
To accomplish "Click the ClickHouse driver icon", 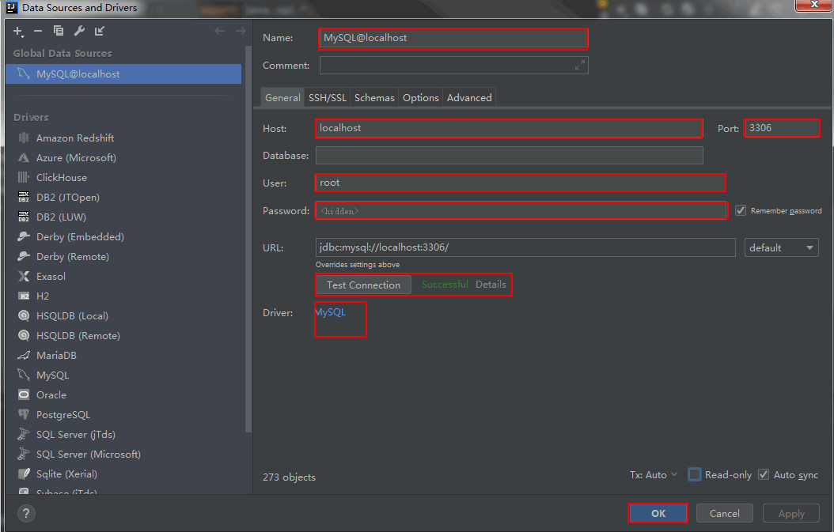I will pyautogui.click(x=24, y=177).
